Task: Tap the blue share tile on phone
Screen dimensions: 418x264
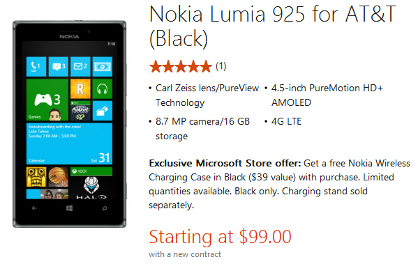Action: pos(103,111)
